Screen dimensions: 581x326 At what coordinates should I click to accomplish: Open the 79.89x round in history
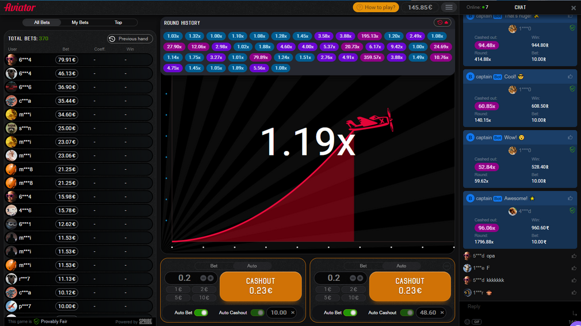pos(261,57)
